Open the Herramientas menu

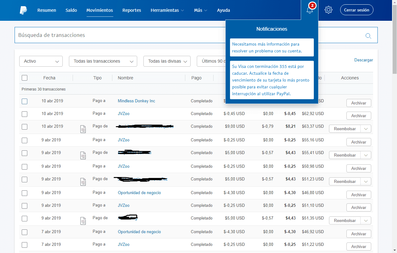coord(167,10)
